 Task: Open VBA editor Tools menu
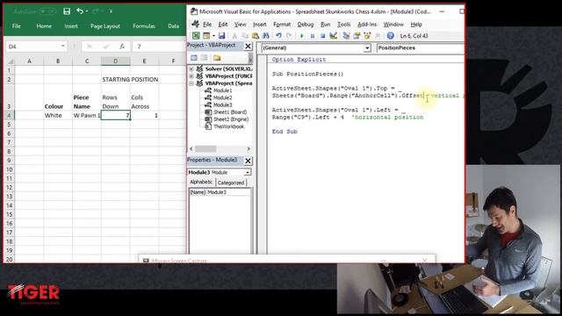pyautogui.click(x=343, y=25)
